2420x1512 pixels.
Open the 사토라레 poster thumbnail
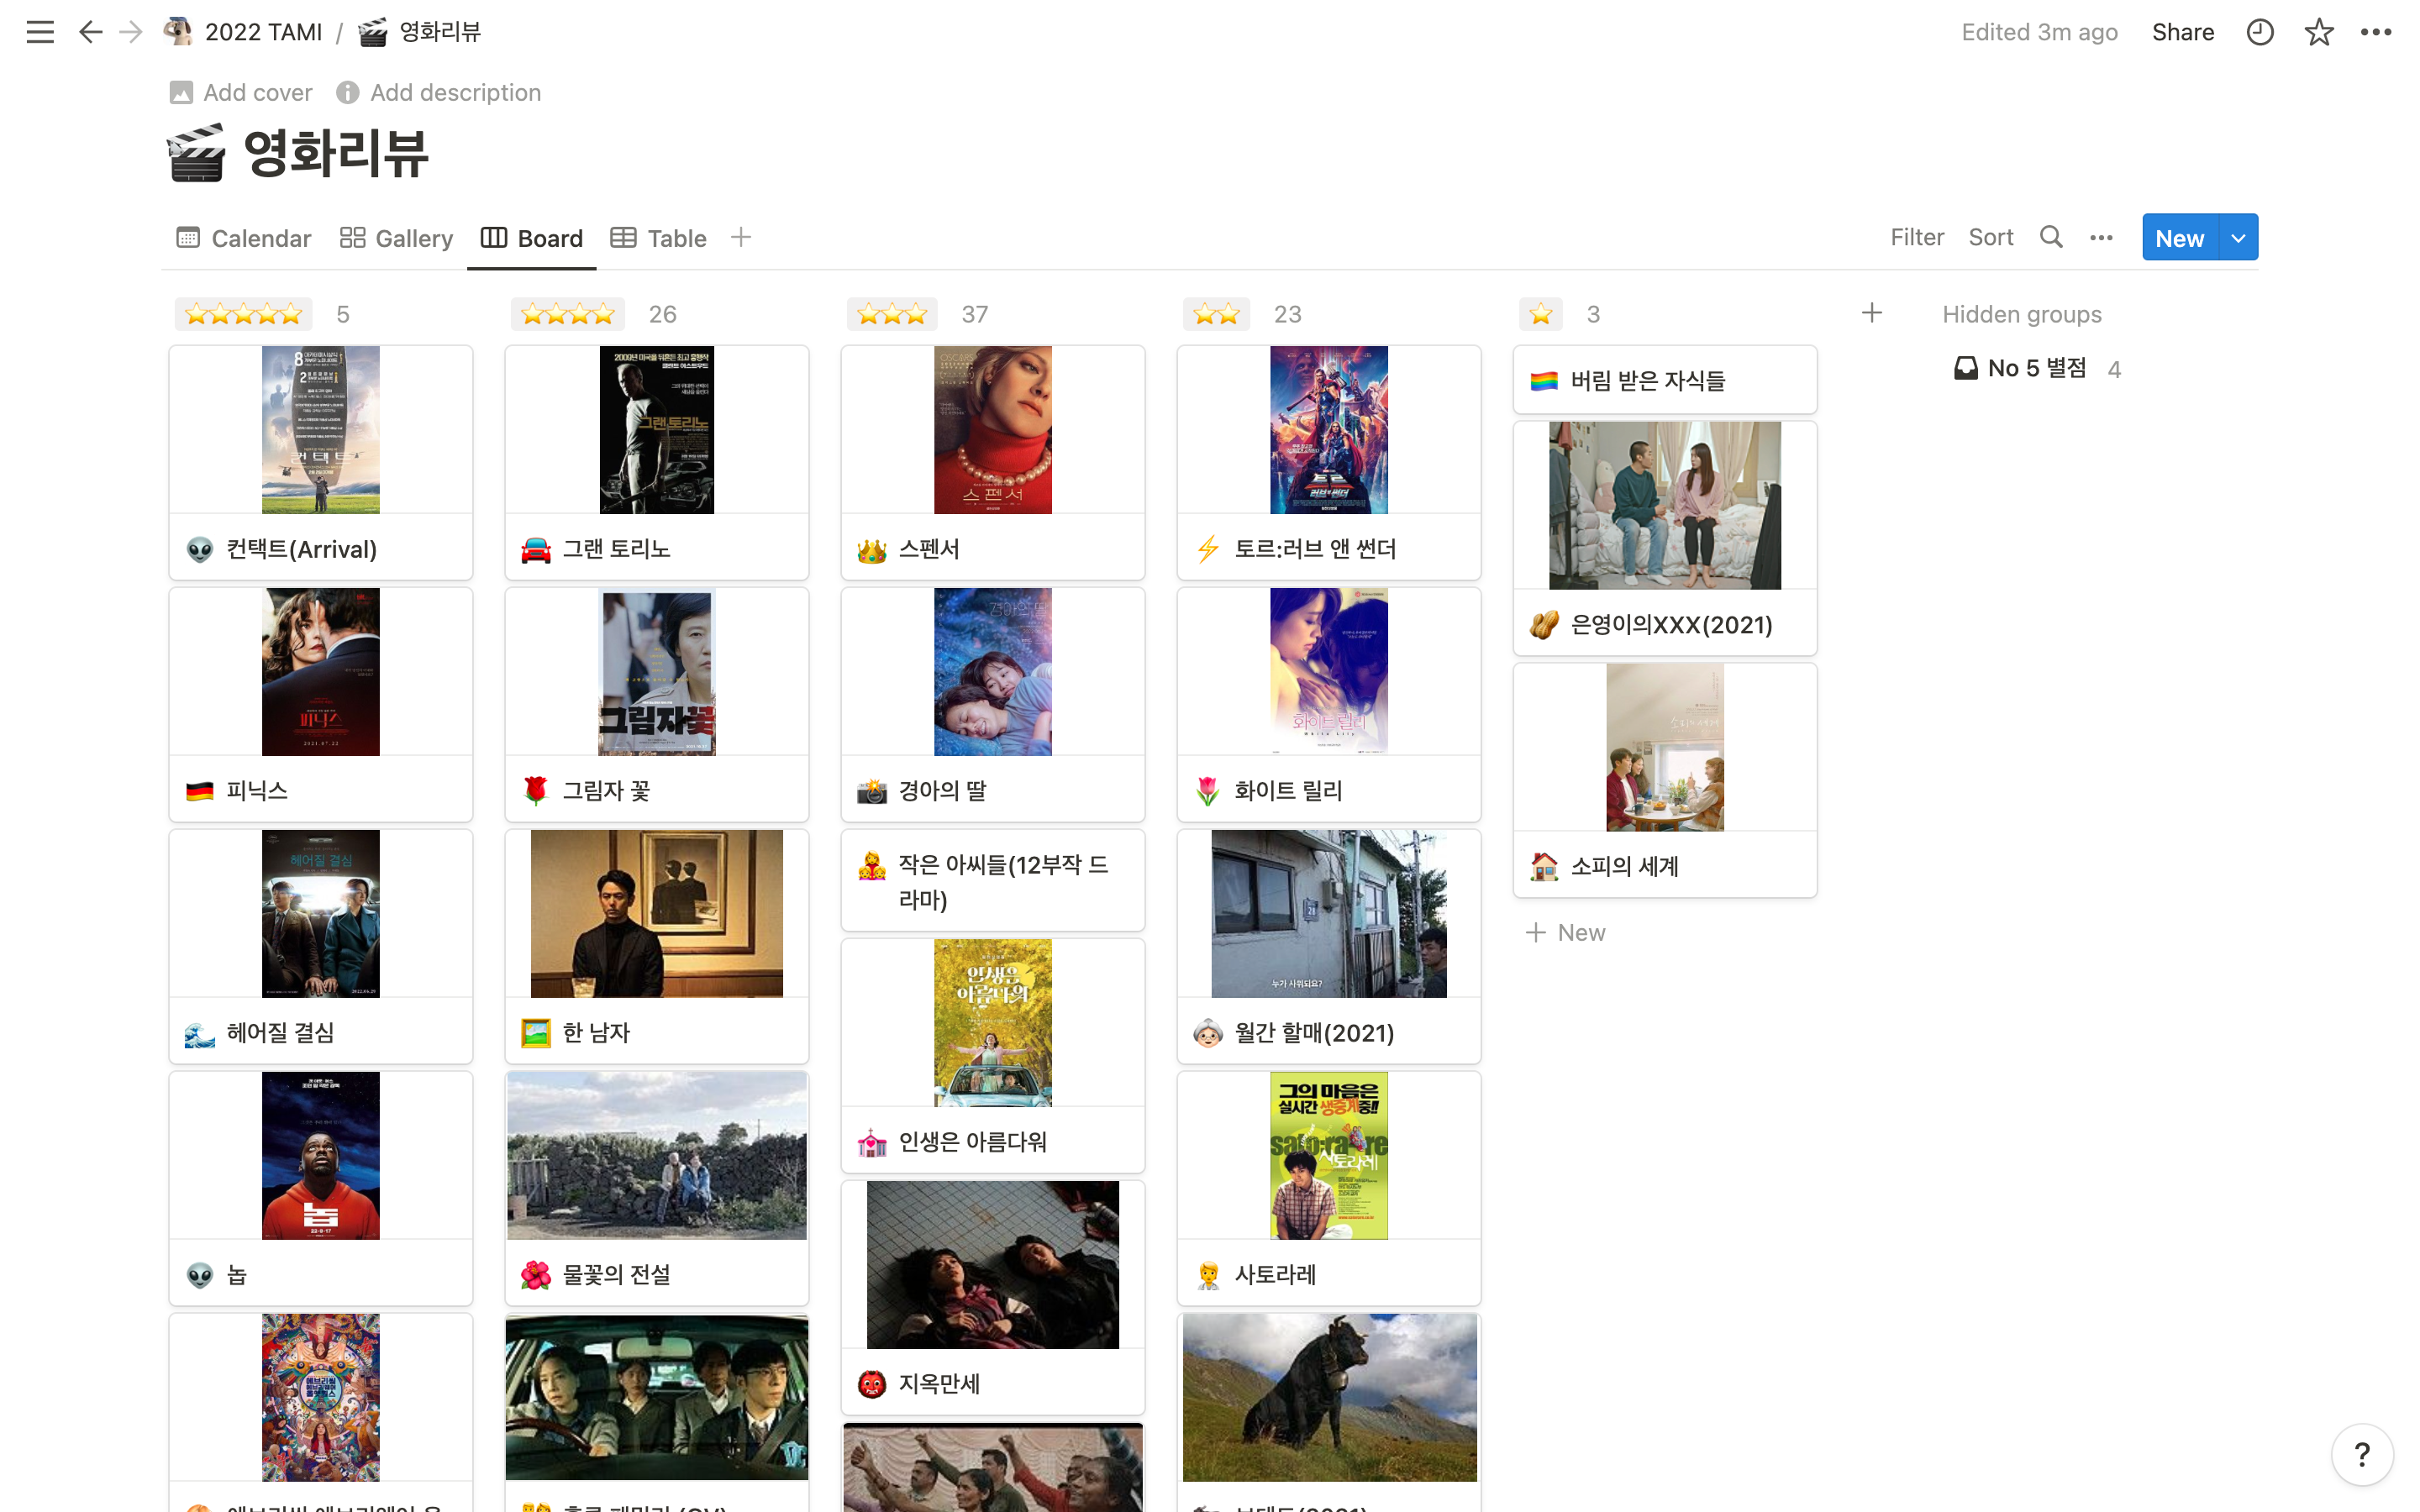click(1329, 1155)
